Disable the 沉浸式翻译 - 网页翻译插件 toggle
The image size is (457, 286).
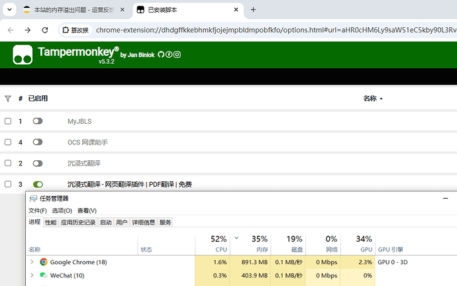coord(38,184)
